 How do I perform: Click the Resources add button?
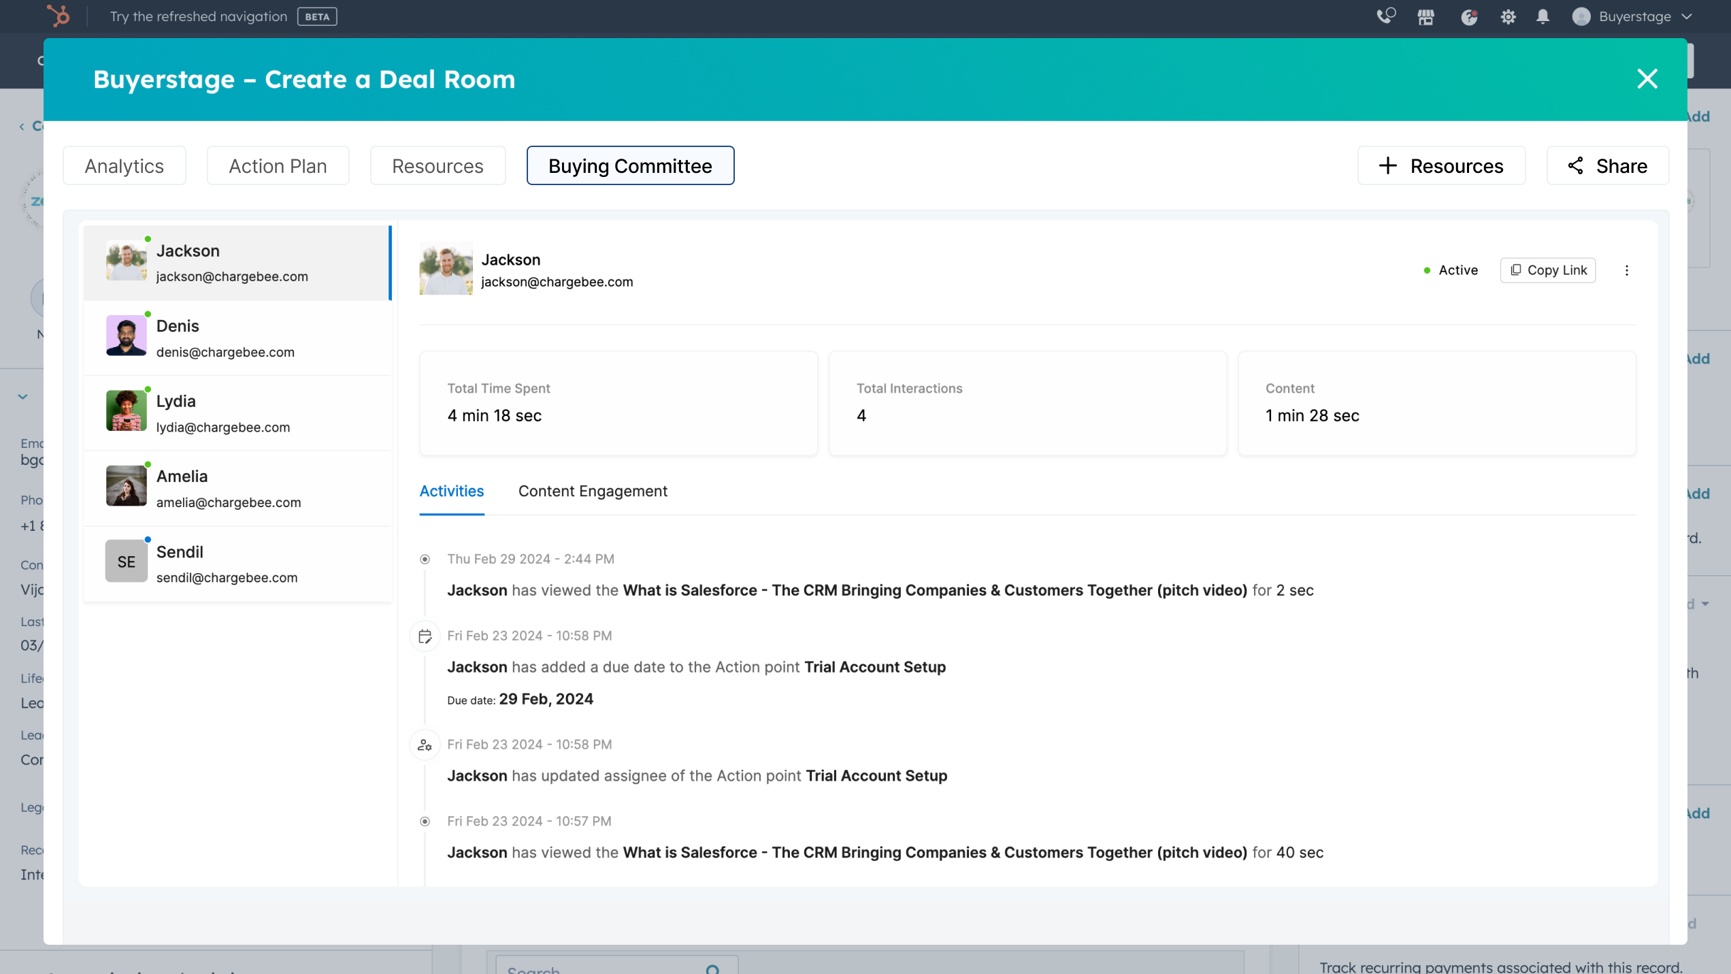point(1441,165)
